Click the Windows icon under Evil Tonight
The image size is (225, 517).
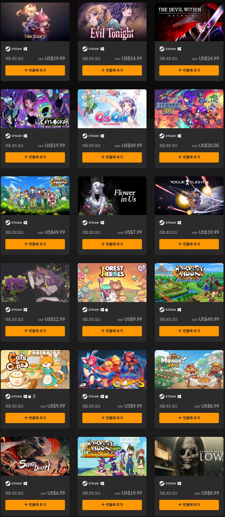102,49
